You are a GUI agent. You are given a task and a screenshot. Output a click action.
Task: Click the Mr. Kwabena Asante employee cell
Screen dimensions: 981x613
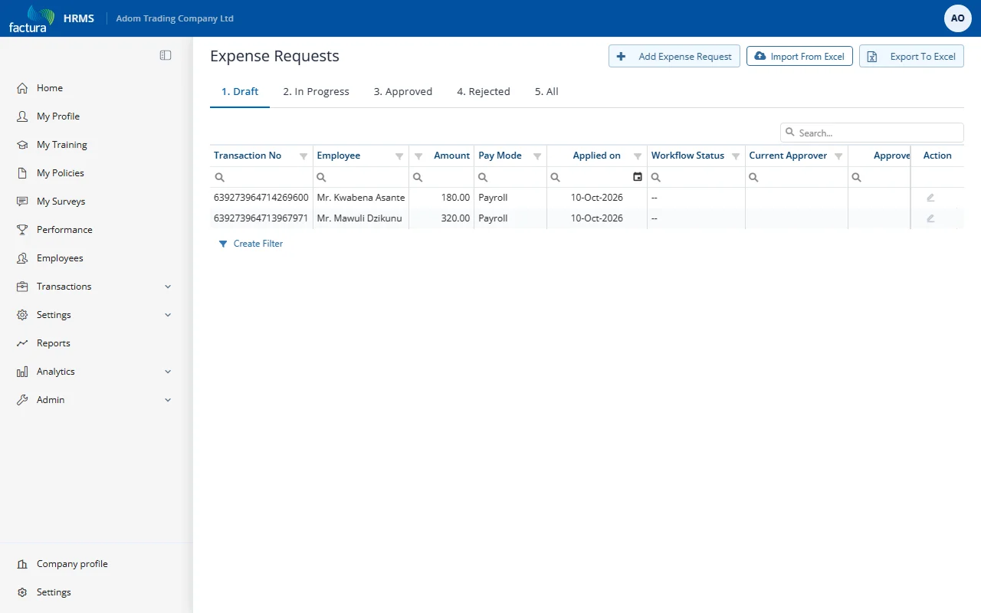pos(361,198)
